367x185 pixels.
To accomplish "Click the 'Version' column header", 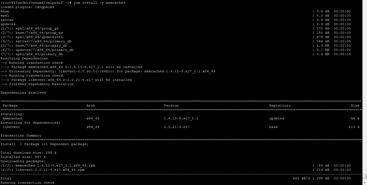I will (171, 105).
